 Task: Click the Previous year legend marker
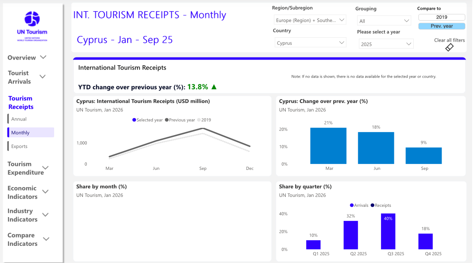[x=167, y=120]
